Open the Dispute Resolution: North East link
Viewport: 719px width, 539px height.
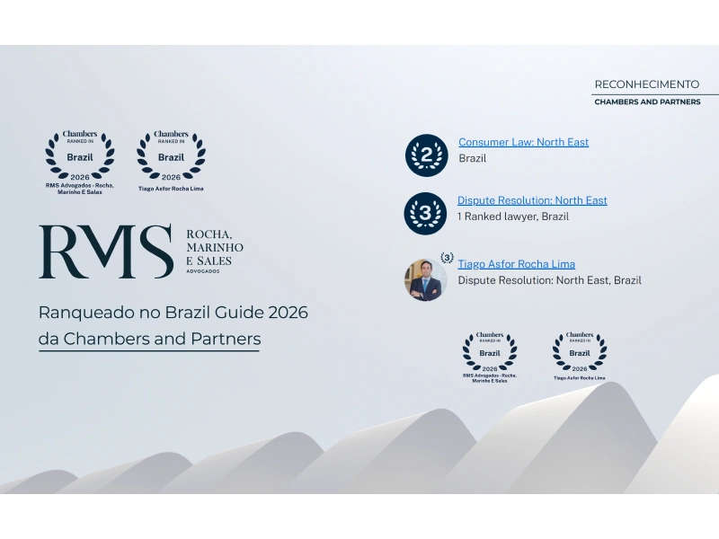532,200
